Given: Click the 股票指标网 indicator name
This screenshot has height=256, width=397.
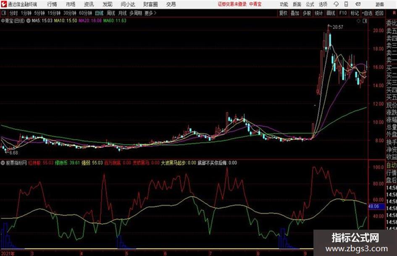Looking at the screenshot, I should point(16,163).
